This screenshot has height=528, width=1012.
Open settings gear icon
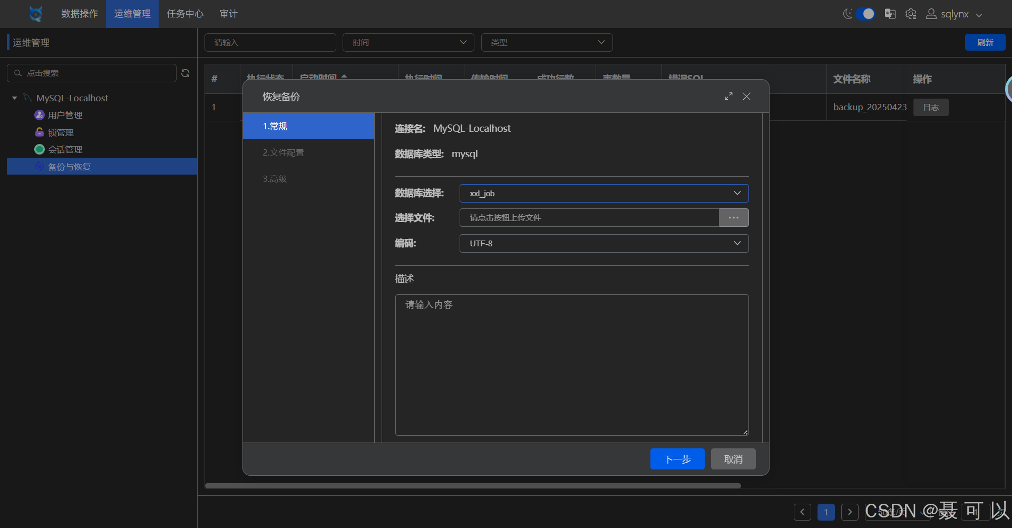[x=911, y=14]
